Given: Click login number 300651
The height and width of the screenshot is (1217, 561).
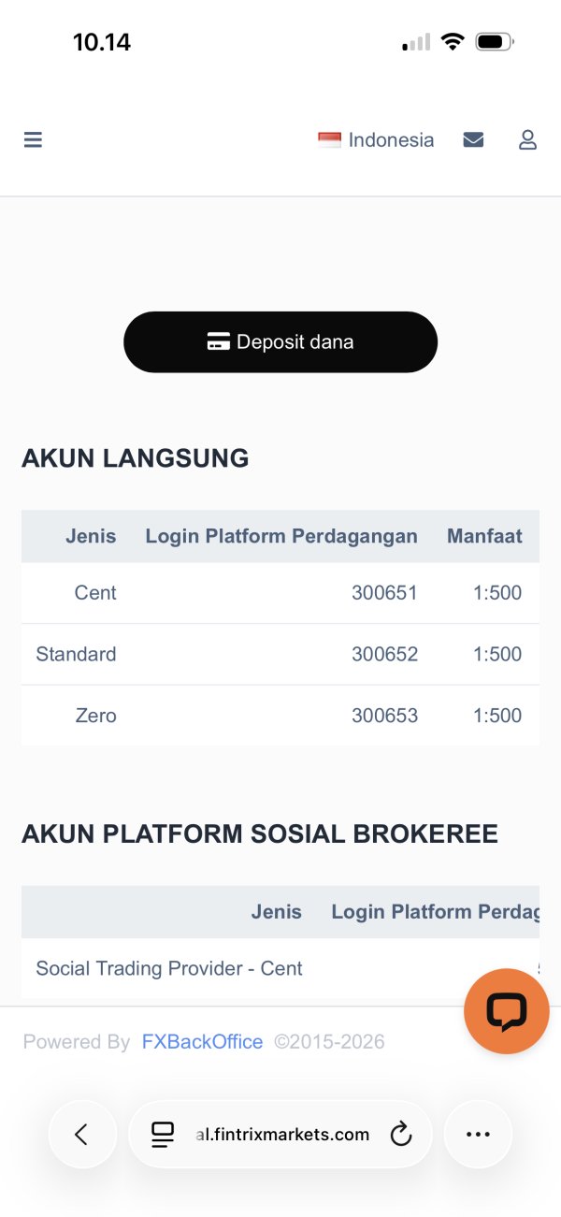Looking at the screenshot, I should pyautogui.click(x=384, y=593).
